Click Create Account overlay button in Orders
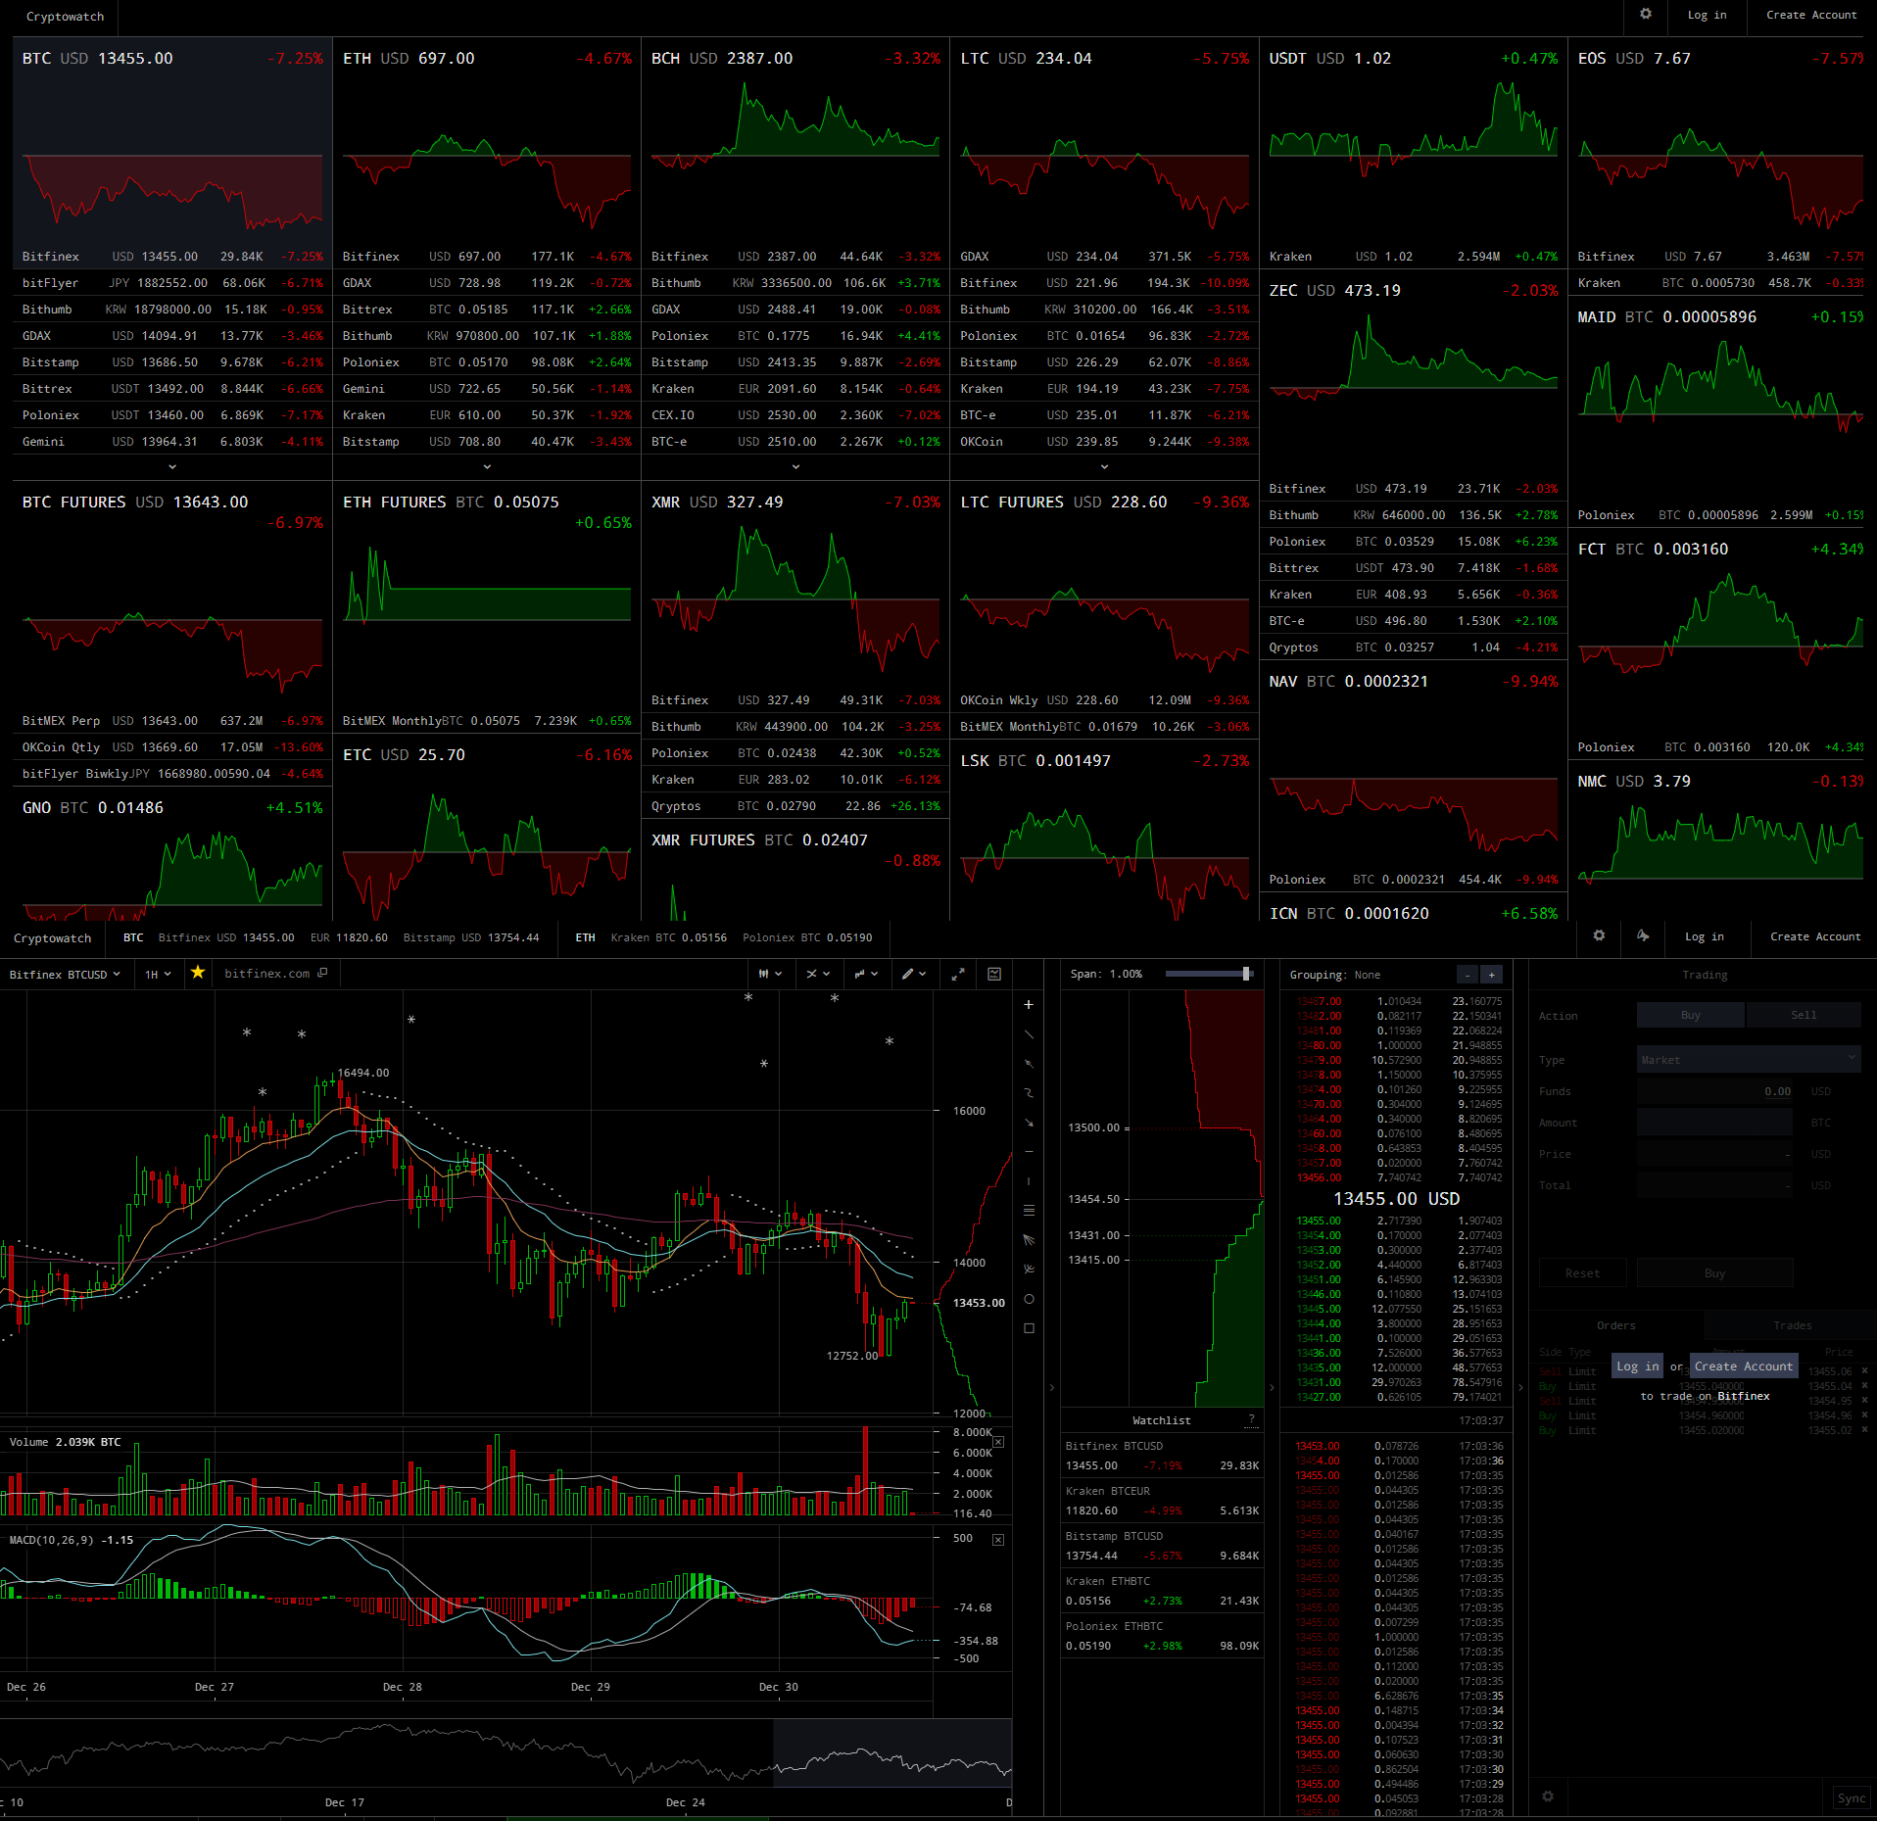This screenshot has height=1821, width=1877. pos(1744,1366)
